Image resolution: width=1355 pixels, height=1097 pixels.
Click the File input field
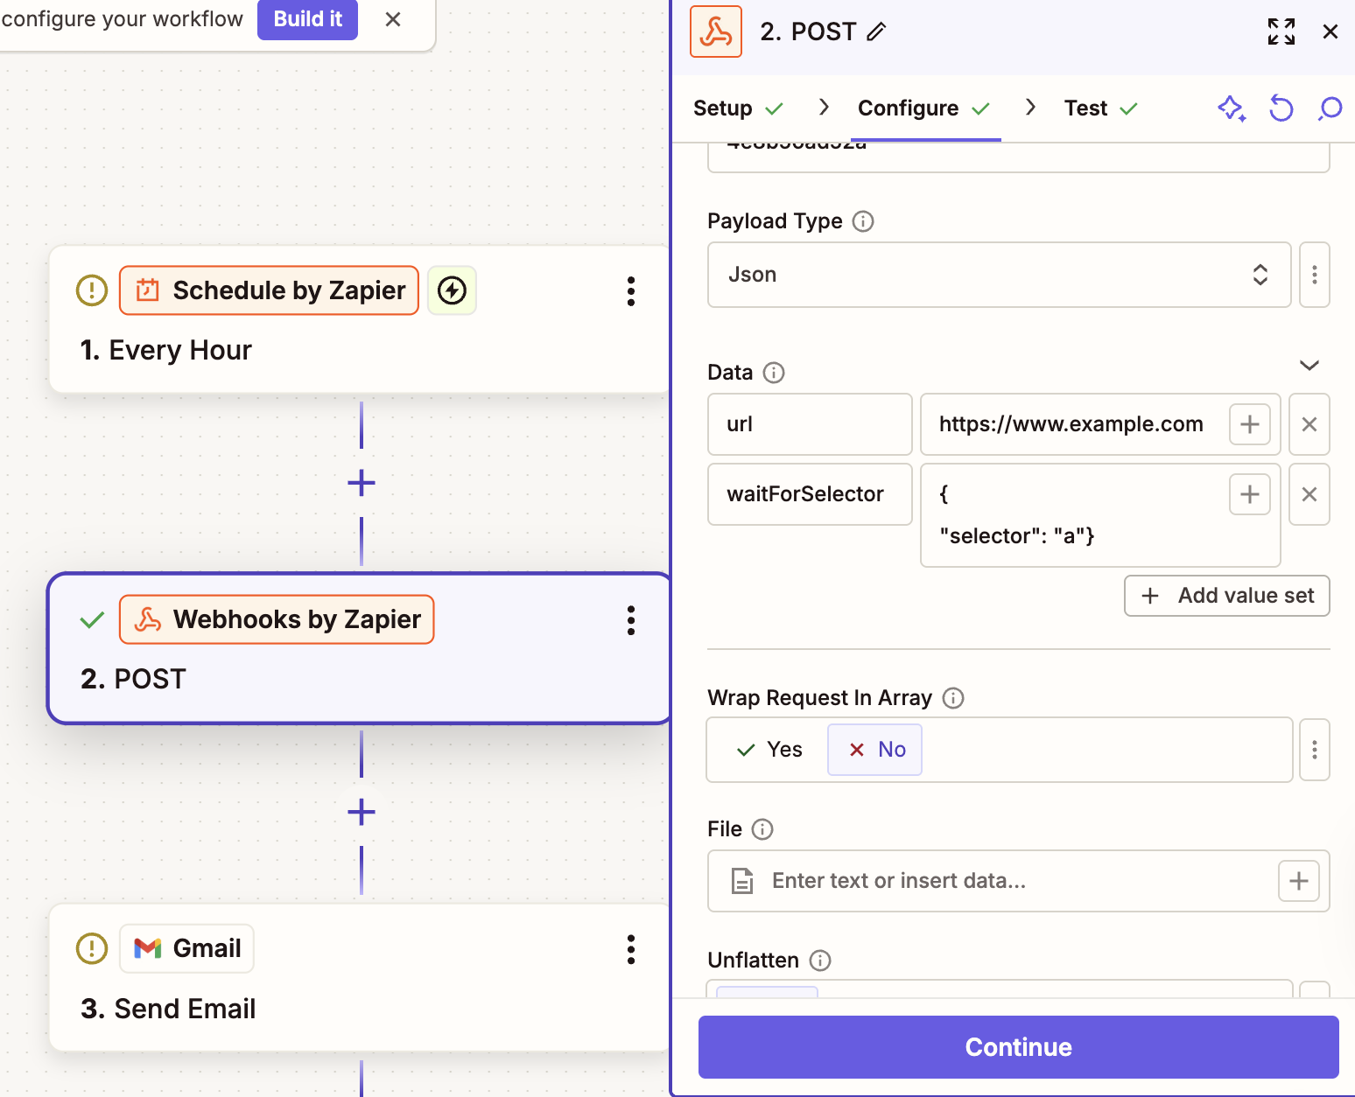point(998,881)
